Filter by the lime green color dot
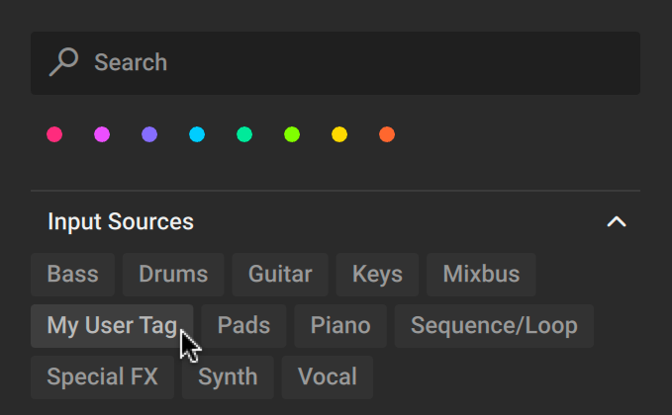Screen dimensions: 672x415 pyautogui.click(x=292, y=134)
